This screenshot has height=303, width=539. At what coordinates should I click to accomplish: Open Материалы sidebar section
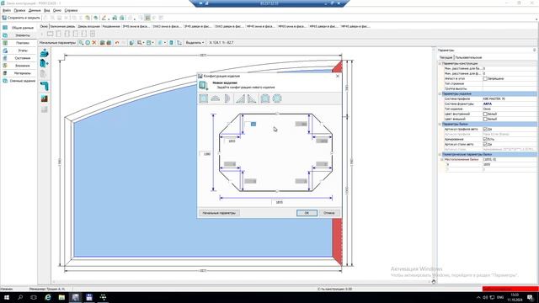[19, 73]
